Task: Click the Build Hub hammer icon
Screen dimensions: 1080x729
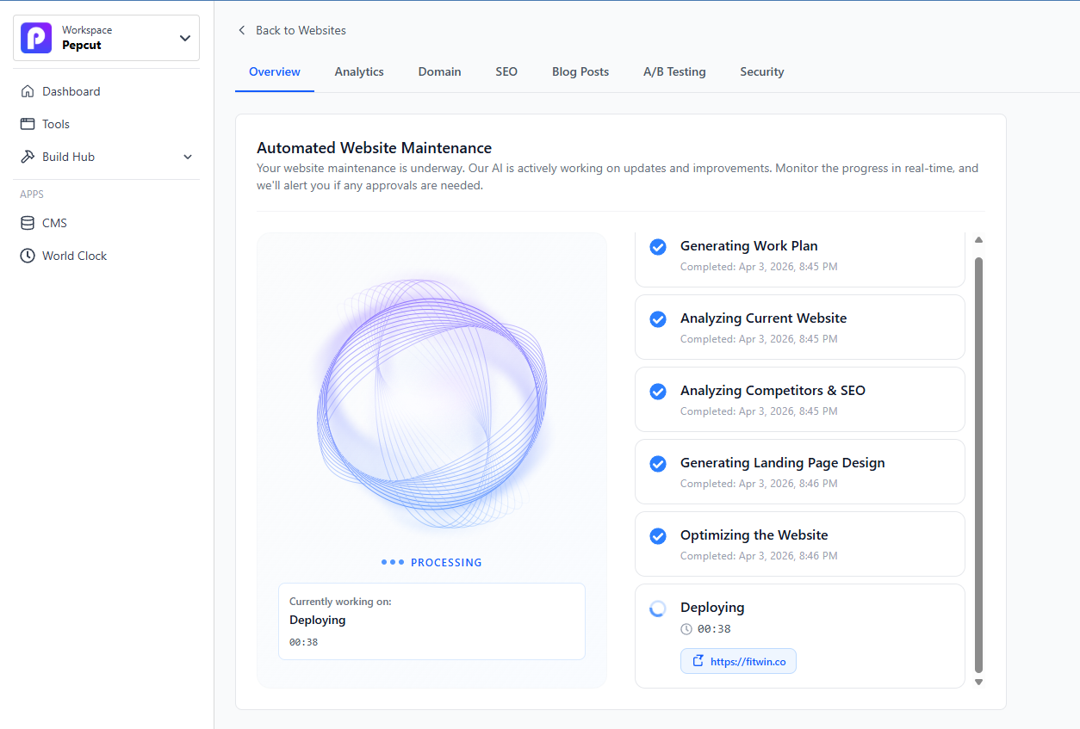Action: (x=28, y=157)
